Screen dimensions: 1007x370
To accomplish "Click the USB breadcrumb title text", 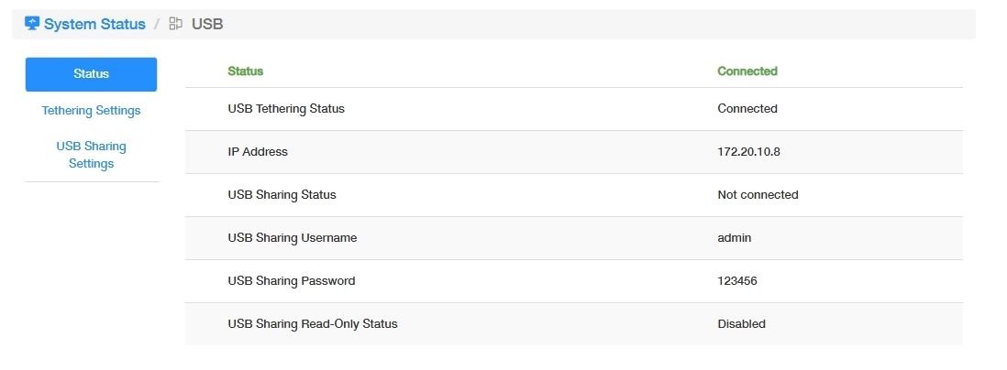I will [207, 24].
